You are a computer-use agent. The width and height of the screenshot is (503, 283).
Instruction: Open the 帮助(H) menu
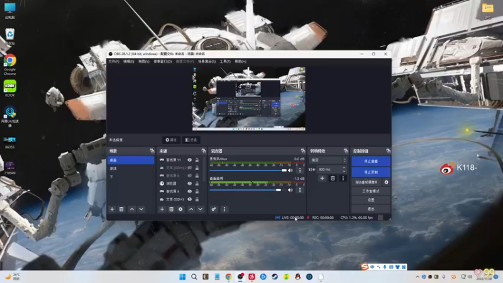[x=240, y=61]
